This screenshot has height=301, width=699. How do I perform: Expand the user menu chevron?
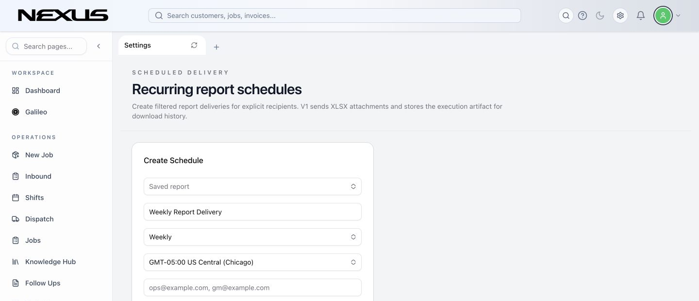678,16
